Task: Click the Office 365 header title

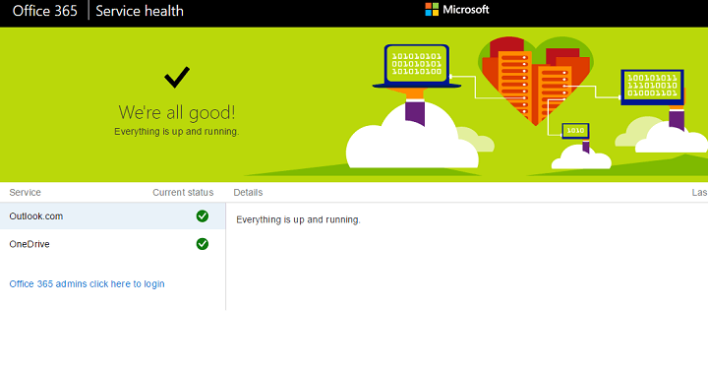Action: coord(44,11)
